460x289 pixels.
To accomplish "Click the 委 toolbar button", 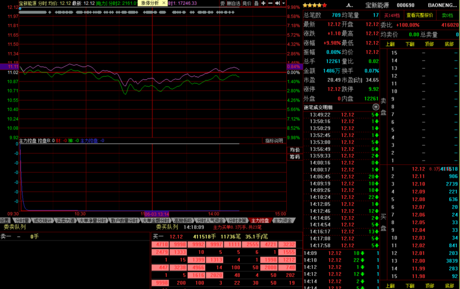I will [x=222, y=3].
